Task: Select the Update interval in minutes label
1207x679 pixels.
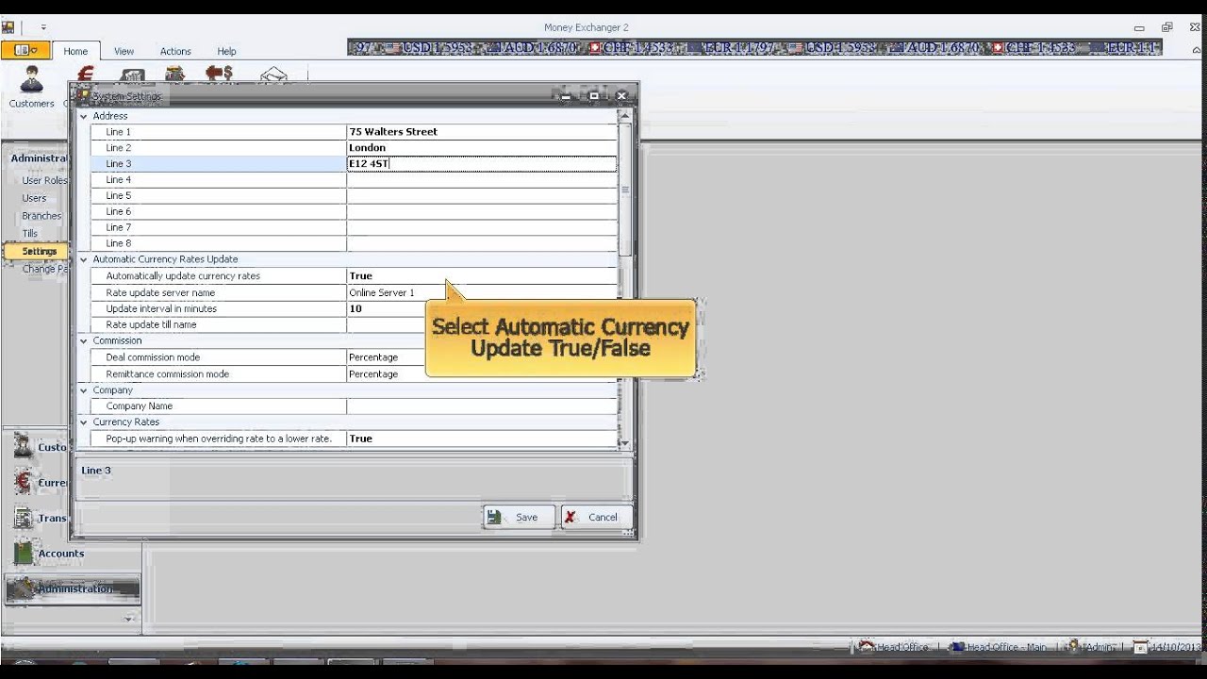Action: (x=161, y=308)
